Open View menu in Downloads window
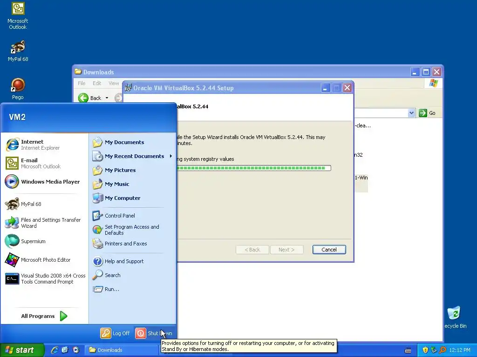This screenshot has height=357, width=477. [x=114, y=83]
